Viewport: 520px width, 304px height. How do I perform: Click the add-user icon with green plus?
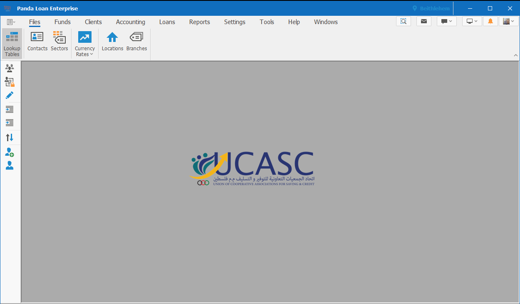point(10,152)
